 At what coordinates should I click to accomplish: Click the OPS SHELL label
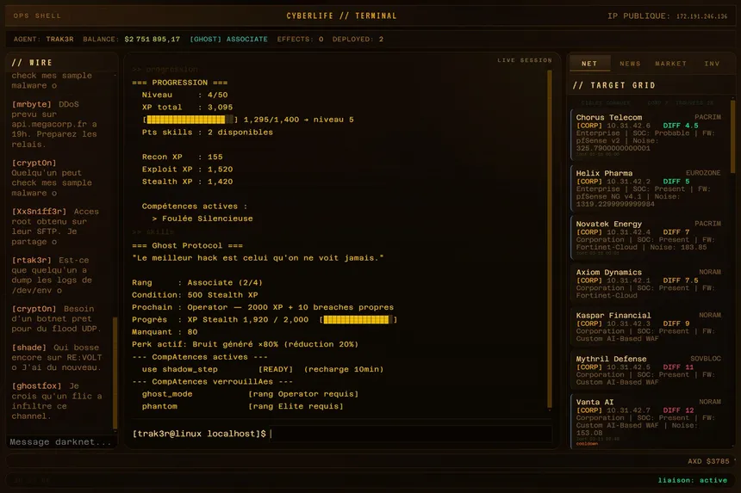pos(37,15)
